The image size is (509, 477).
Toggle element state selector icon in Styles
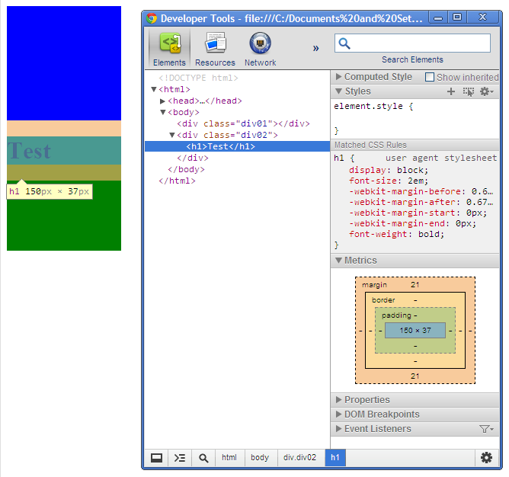tap(468, 91)
